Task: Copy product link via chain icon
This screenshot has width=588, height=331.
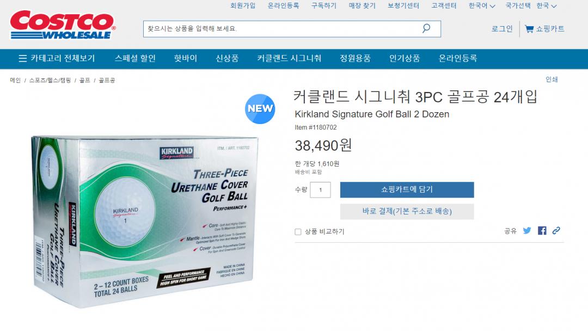Action: (x=556, y=230)
